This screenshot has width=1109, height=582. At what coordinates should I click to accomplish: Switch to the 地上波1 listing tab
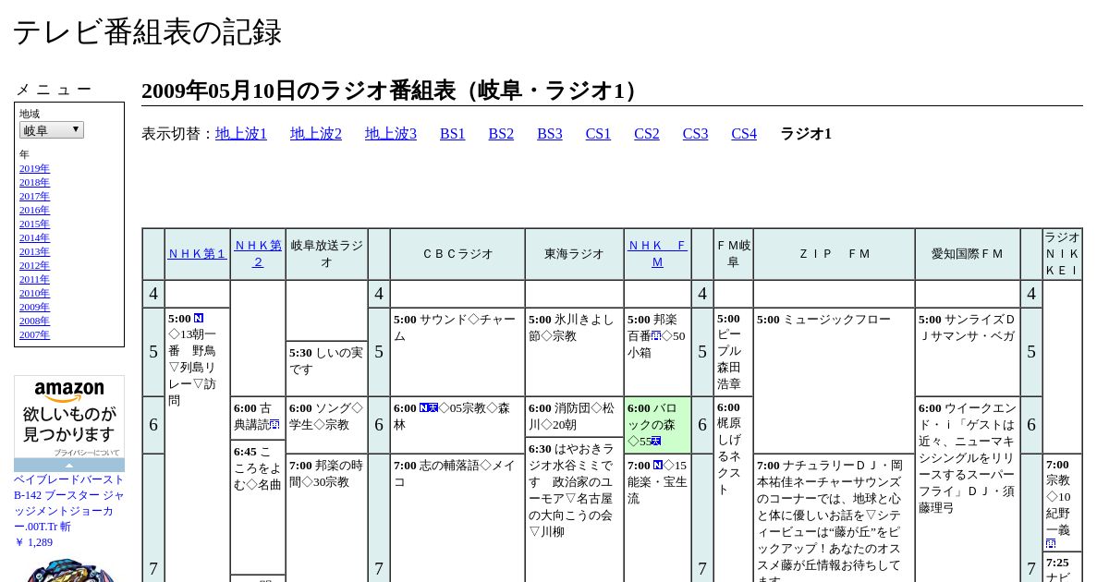[241, 134]
